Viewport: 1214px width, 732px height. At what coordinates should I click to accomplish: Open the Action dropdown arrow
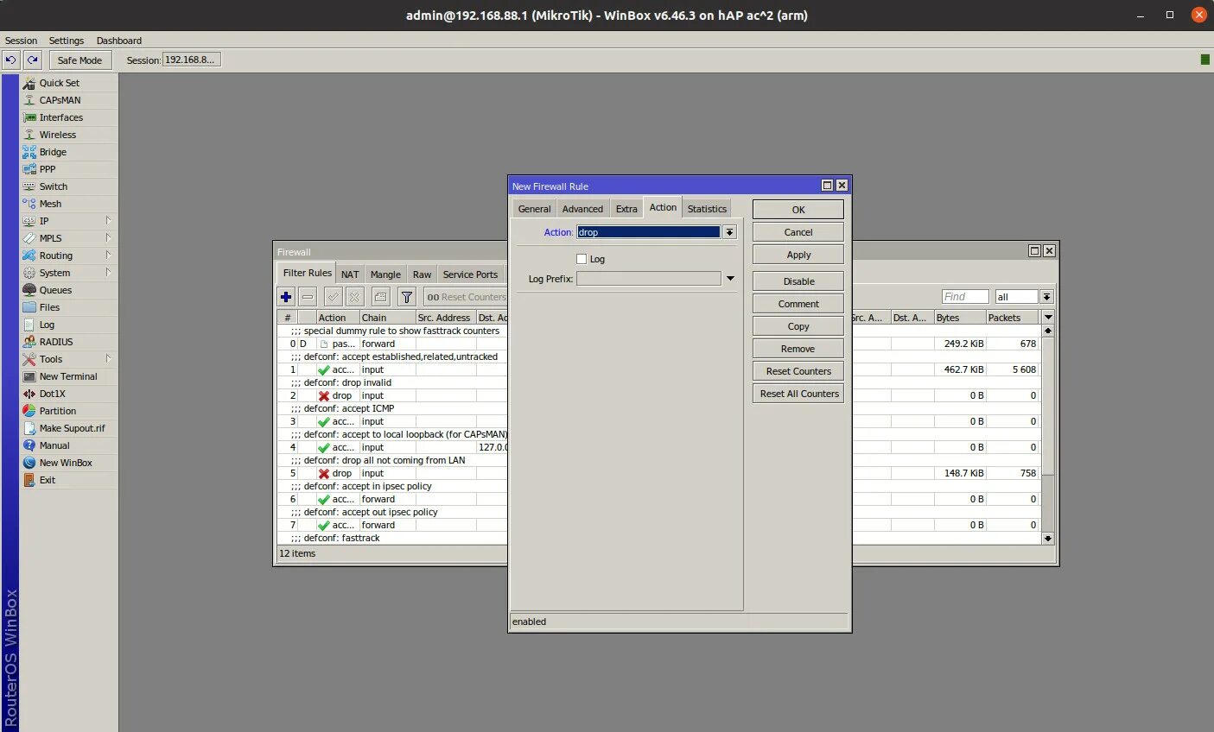point(729,232)
